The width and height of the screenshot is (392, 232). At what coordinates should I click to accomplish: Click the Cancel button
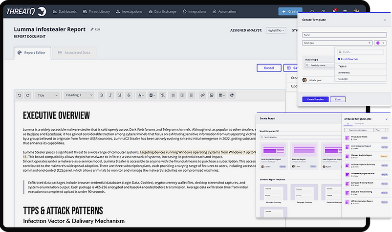click(269, 68)
